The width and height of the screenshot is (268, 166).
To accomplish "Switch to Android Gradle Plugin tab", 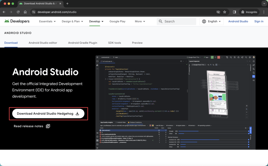I will (82, 43).
